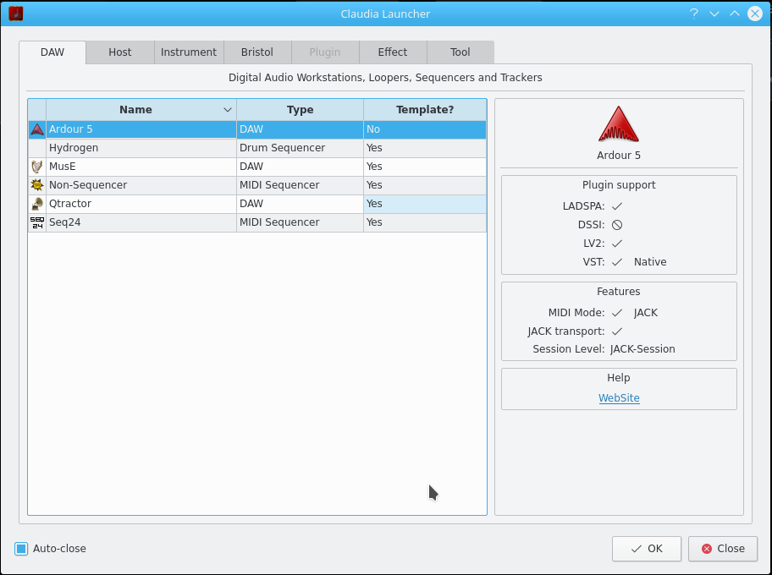Maximize the window with up chevron
772x575 pixels.
pos(735,14)
